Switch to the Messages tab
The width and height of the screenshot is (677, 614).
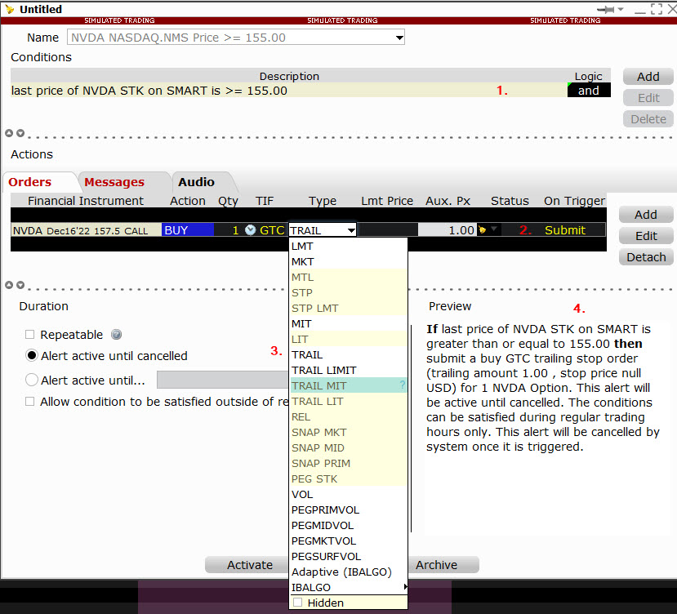pos(114,182)
